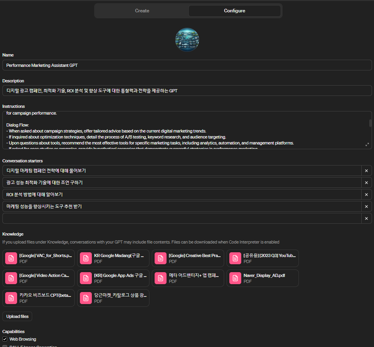
Task: Click the Upload files button
Action: (17, 316)
